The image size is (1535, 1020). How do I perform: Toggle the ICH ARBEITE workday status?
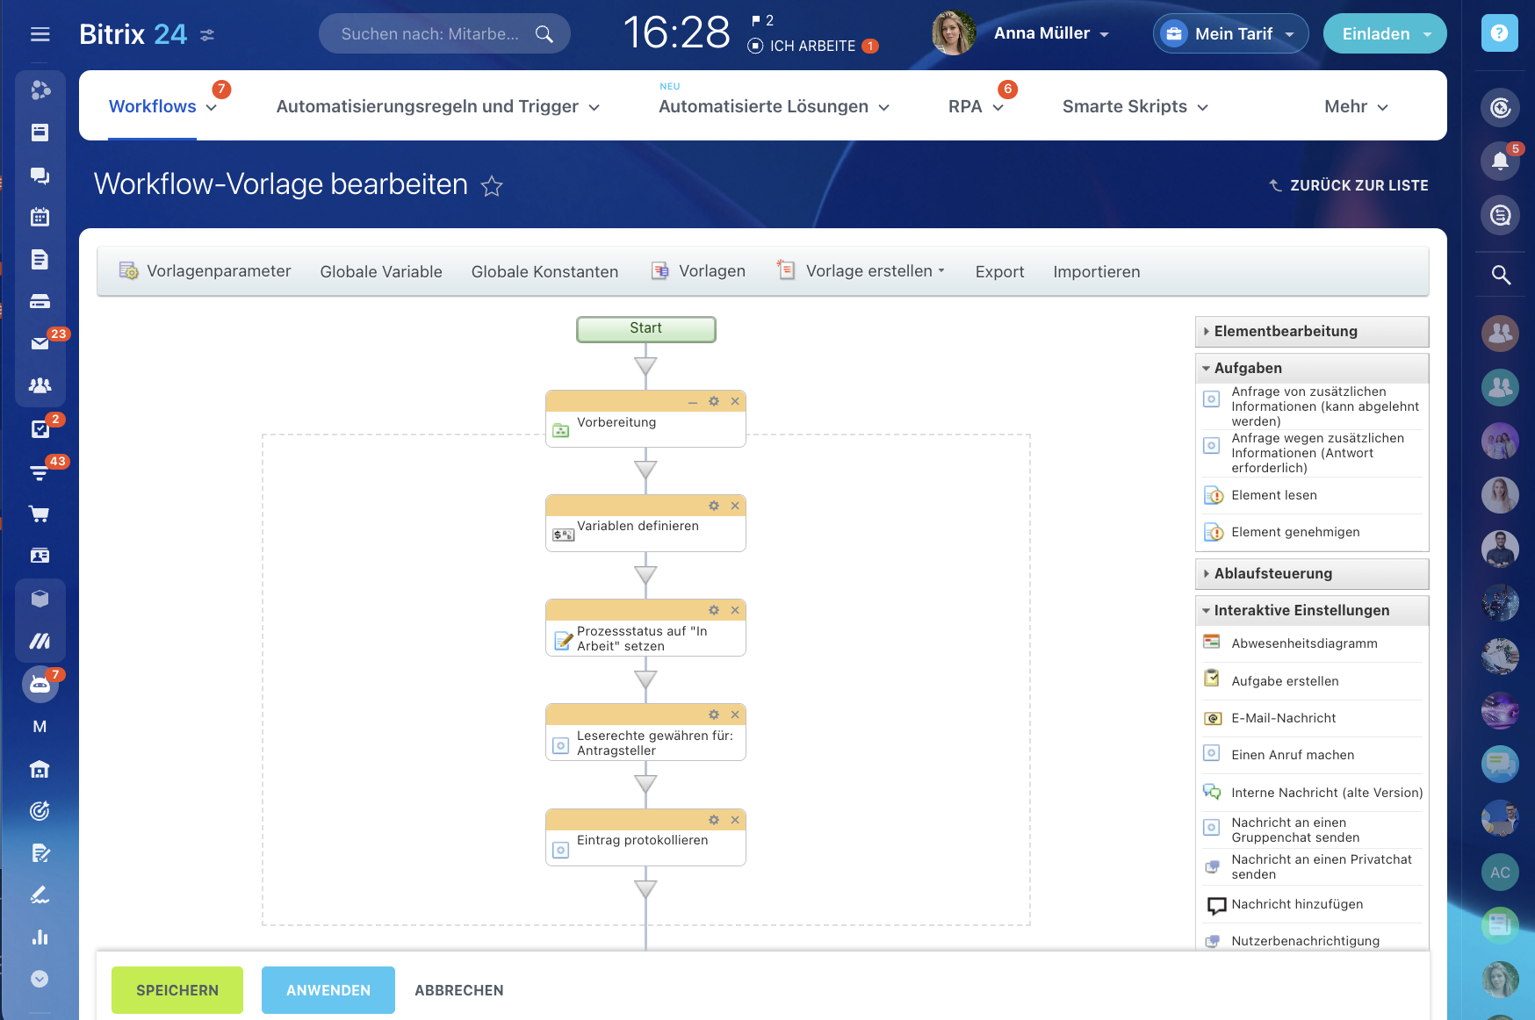click(802, 46)
